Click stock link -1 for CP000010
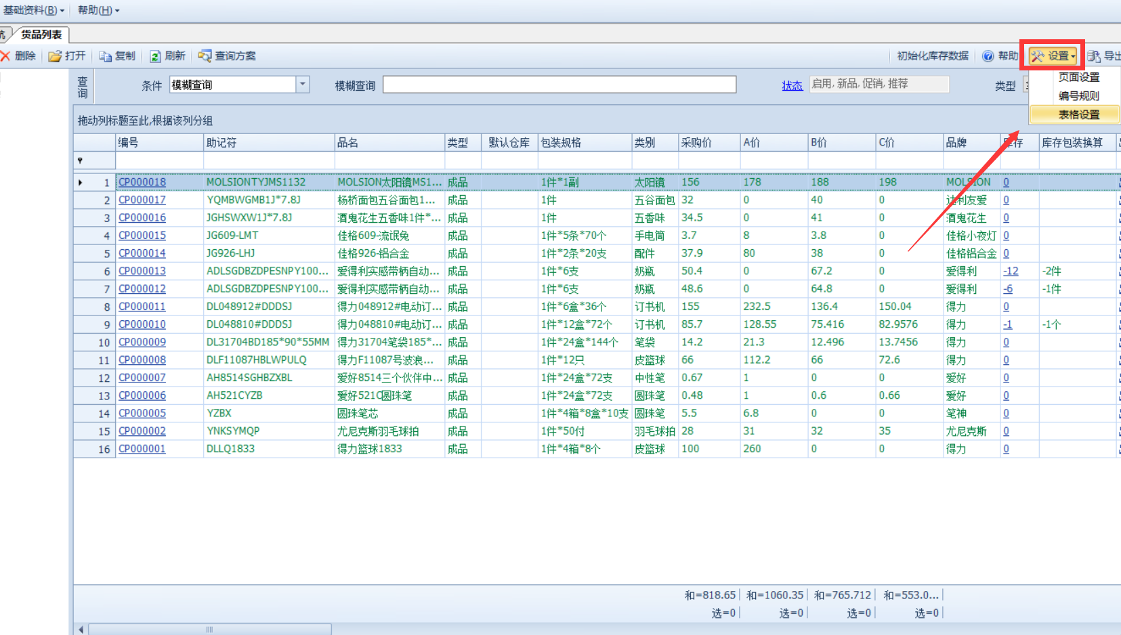 (x=1008, y=324)
